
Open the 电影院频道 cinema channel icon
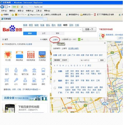click(31, 55)
